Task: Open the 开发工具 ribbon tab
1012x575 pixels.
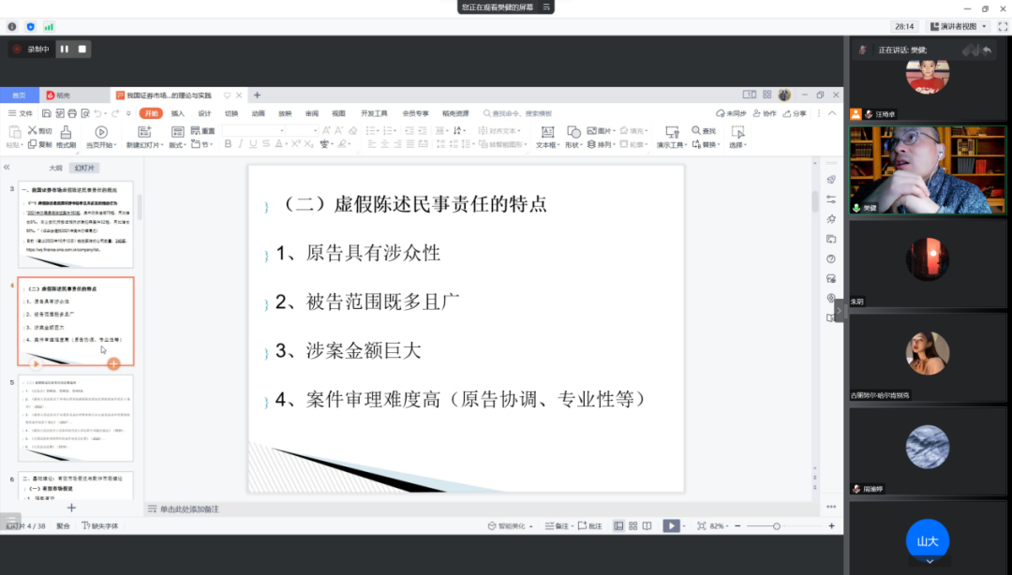Action: tap(374, 113)
